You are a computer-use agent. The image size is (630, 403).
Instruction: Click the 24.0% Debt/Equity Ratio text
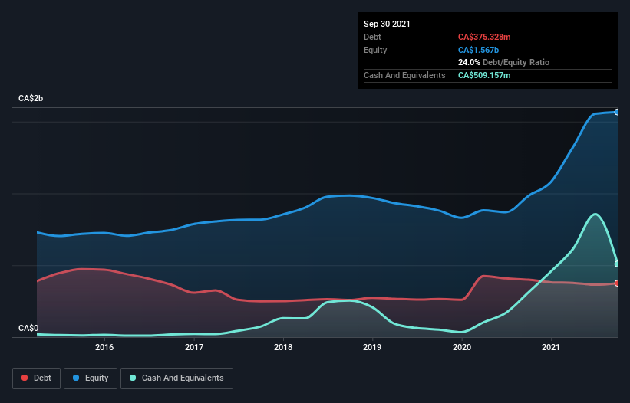tap(504, 62)
